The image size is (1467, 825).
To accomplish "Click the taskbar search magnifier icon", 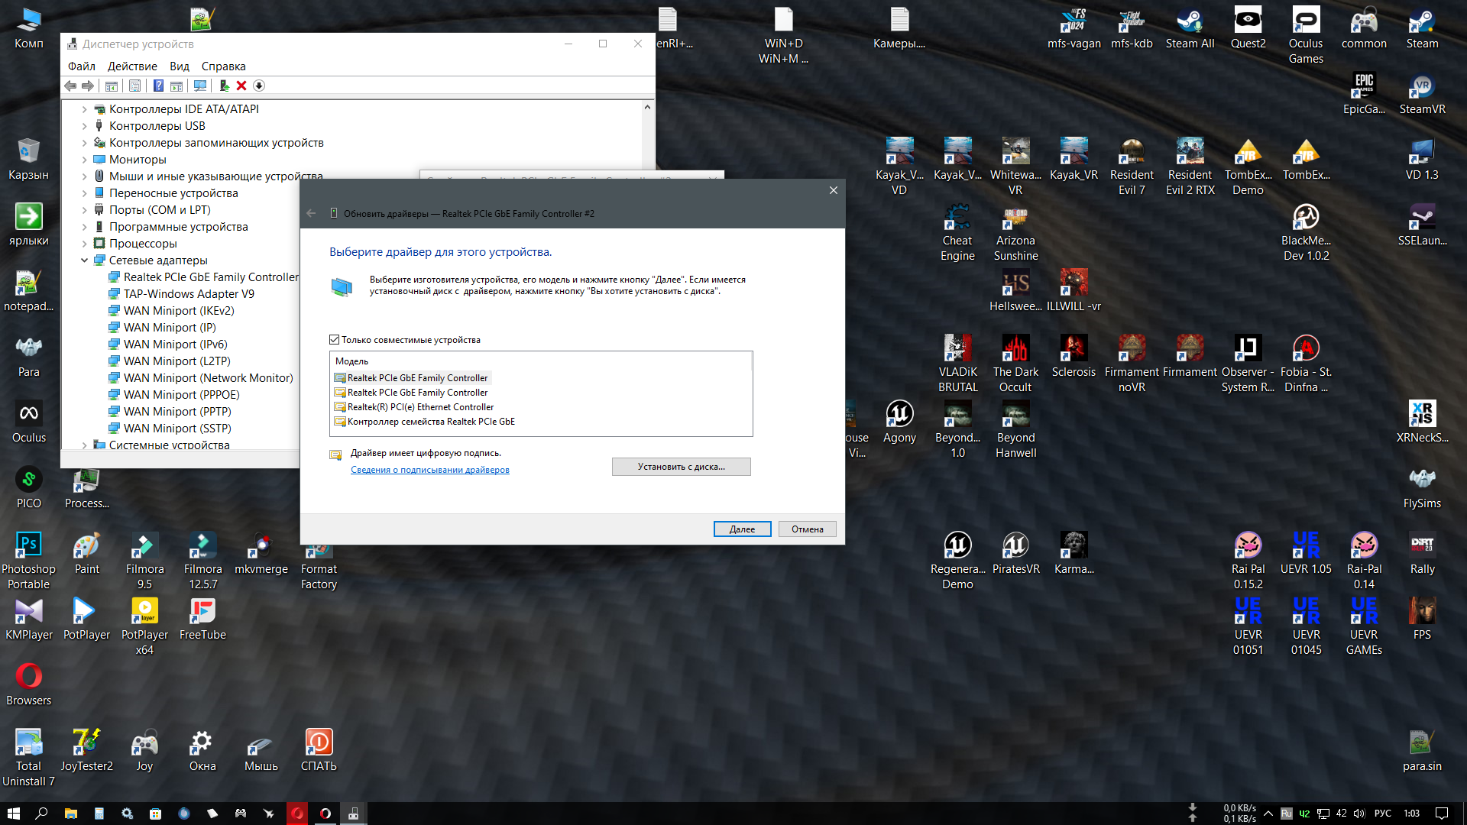I will click(42, 814).
